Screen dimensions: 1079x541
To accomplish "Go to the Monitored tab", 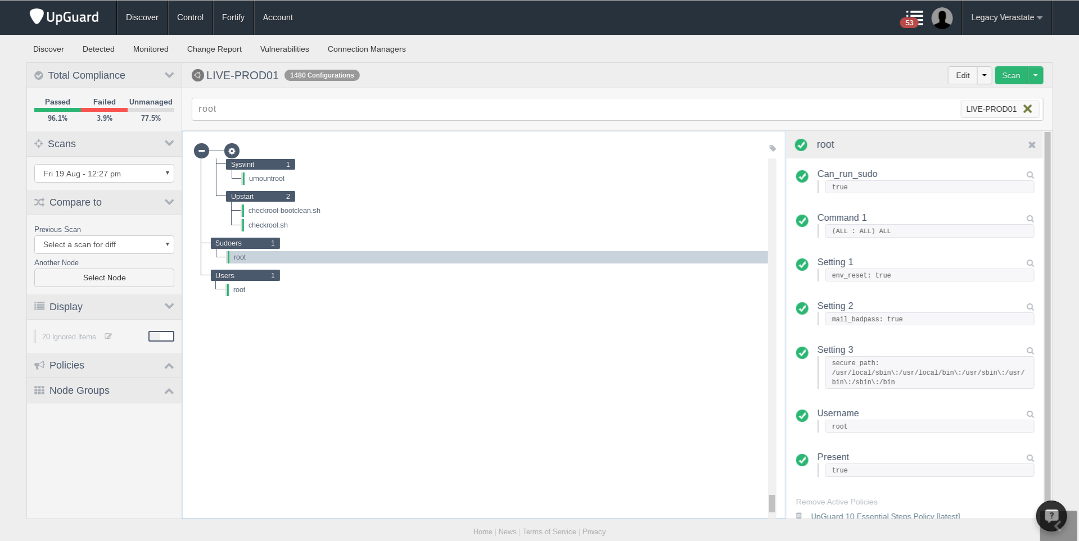I will [151, 49].
